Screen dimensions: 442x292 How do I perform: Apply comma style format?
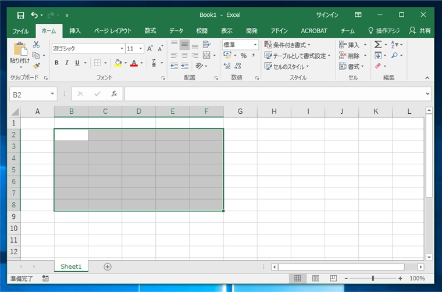point(254,55)
